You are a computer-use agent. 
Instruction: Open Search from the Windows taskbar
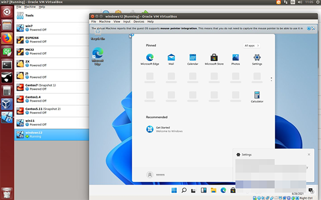[x=184, y=190]
